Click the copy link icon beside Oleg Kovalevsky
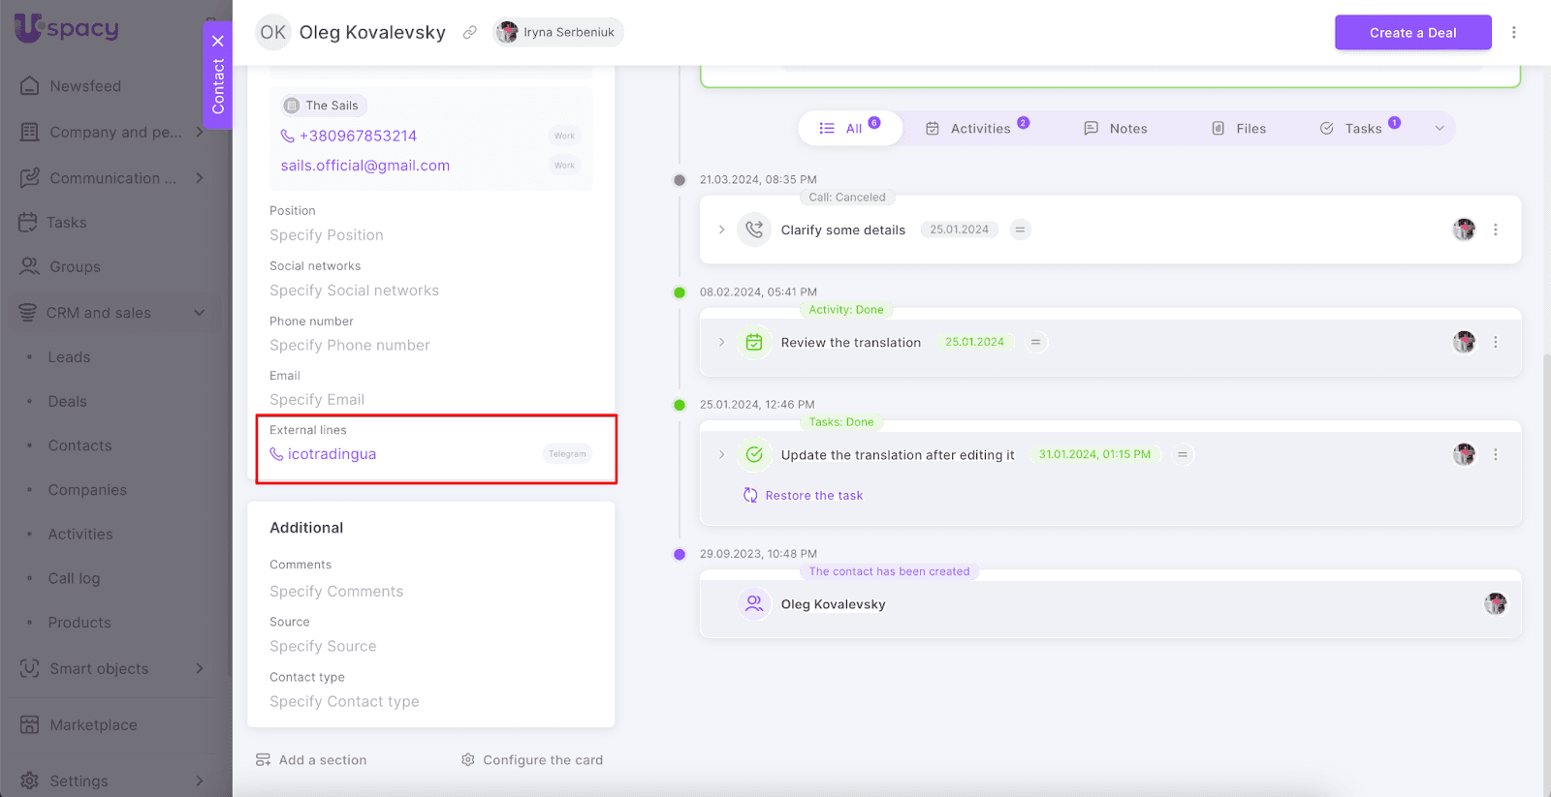Image resolution: width=1551 pixels, height=797 pixels. click(470, 33)
